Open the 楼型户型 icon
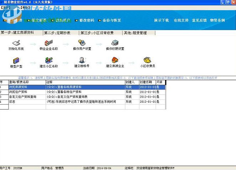Image resolution: width=236 pixels, height=170 pixels. (16, 60)
